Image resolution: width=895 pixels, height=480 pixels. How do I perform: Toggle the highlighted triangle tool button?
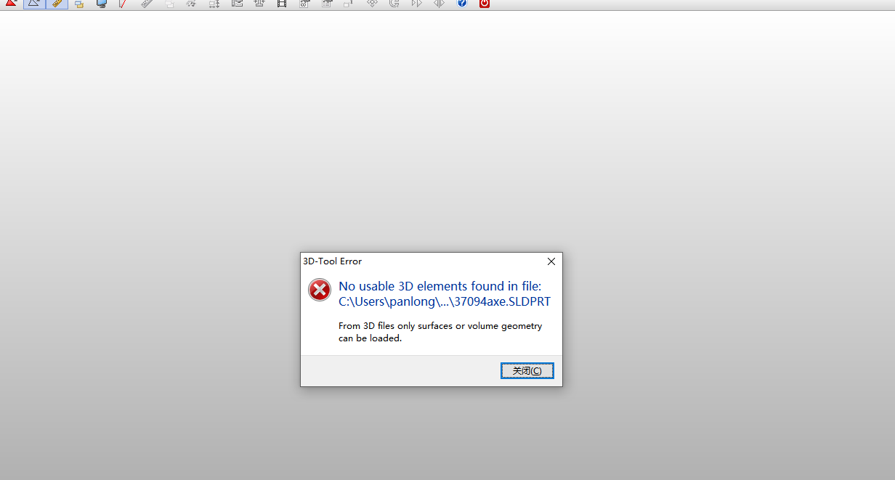[34, 4]
